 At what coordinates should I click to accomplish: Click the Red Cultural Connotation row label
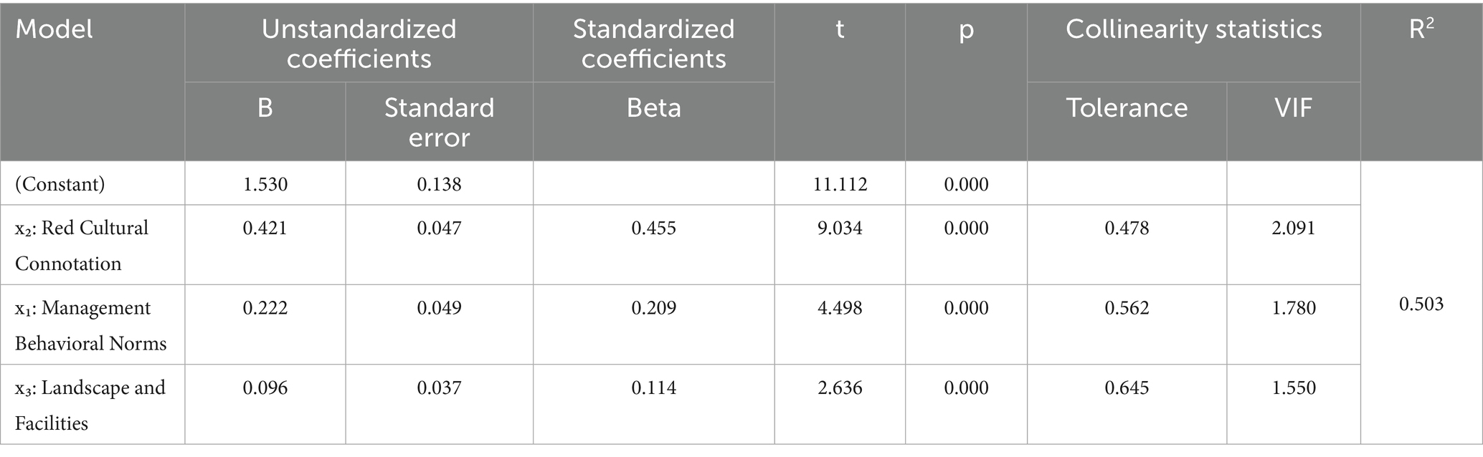[x=81, y=245]
